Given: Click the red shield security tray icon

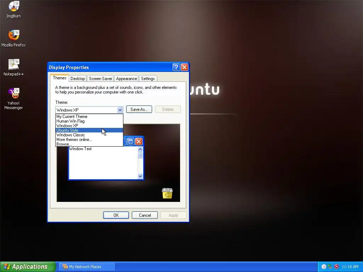Looking at the screenshot, I should 337,267.
